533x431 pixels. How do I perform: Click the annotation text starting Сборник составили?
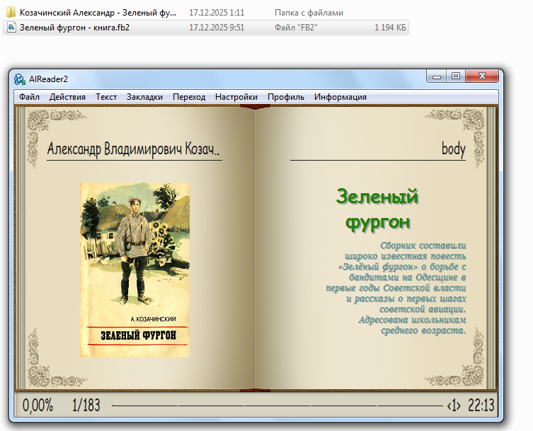[x=396, y=288]
